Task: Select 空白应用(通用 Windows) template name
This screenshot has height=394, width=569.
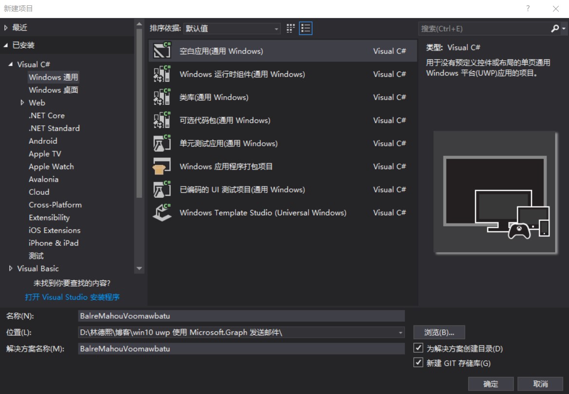Action: pyautogui.click(x=221, y=51)
